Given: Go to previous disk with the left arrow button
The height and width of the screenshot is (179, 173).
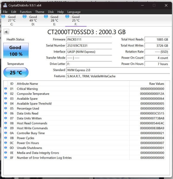Looking at the screenshot, I should click(x=6, y=32).
